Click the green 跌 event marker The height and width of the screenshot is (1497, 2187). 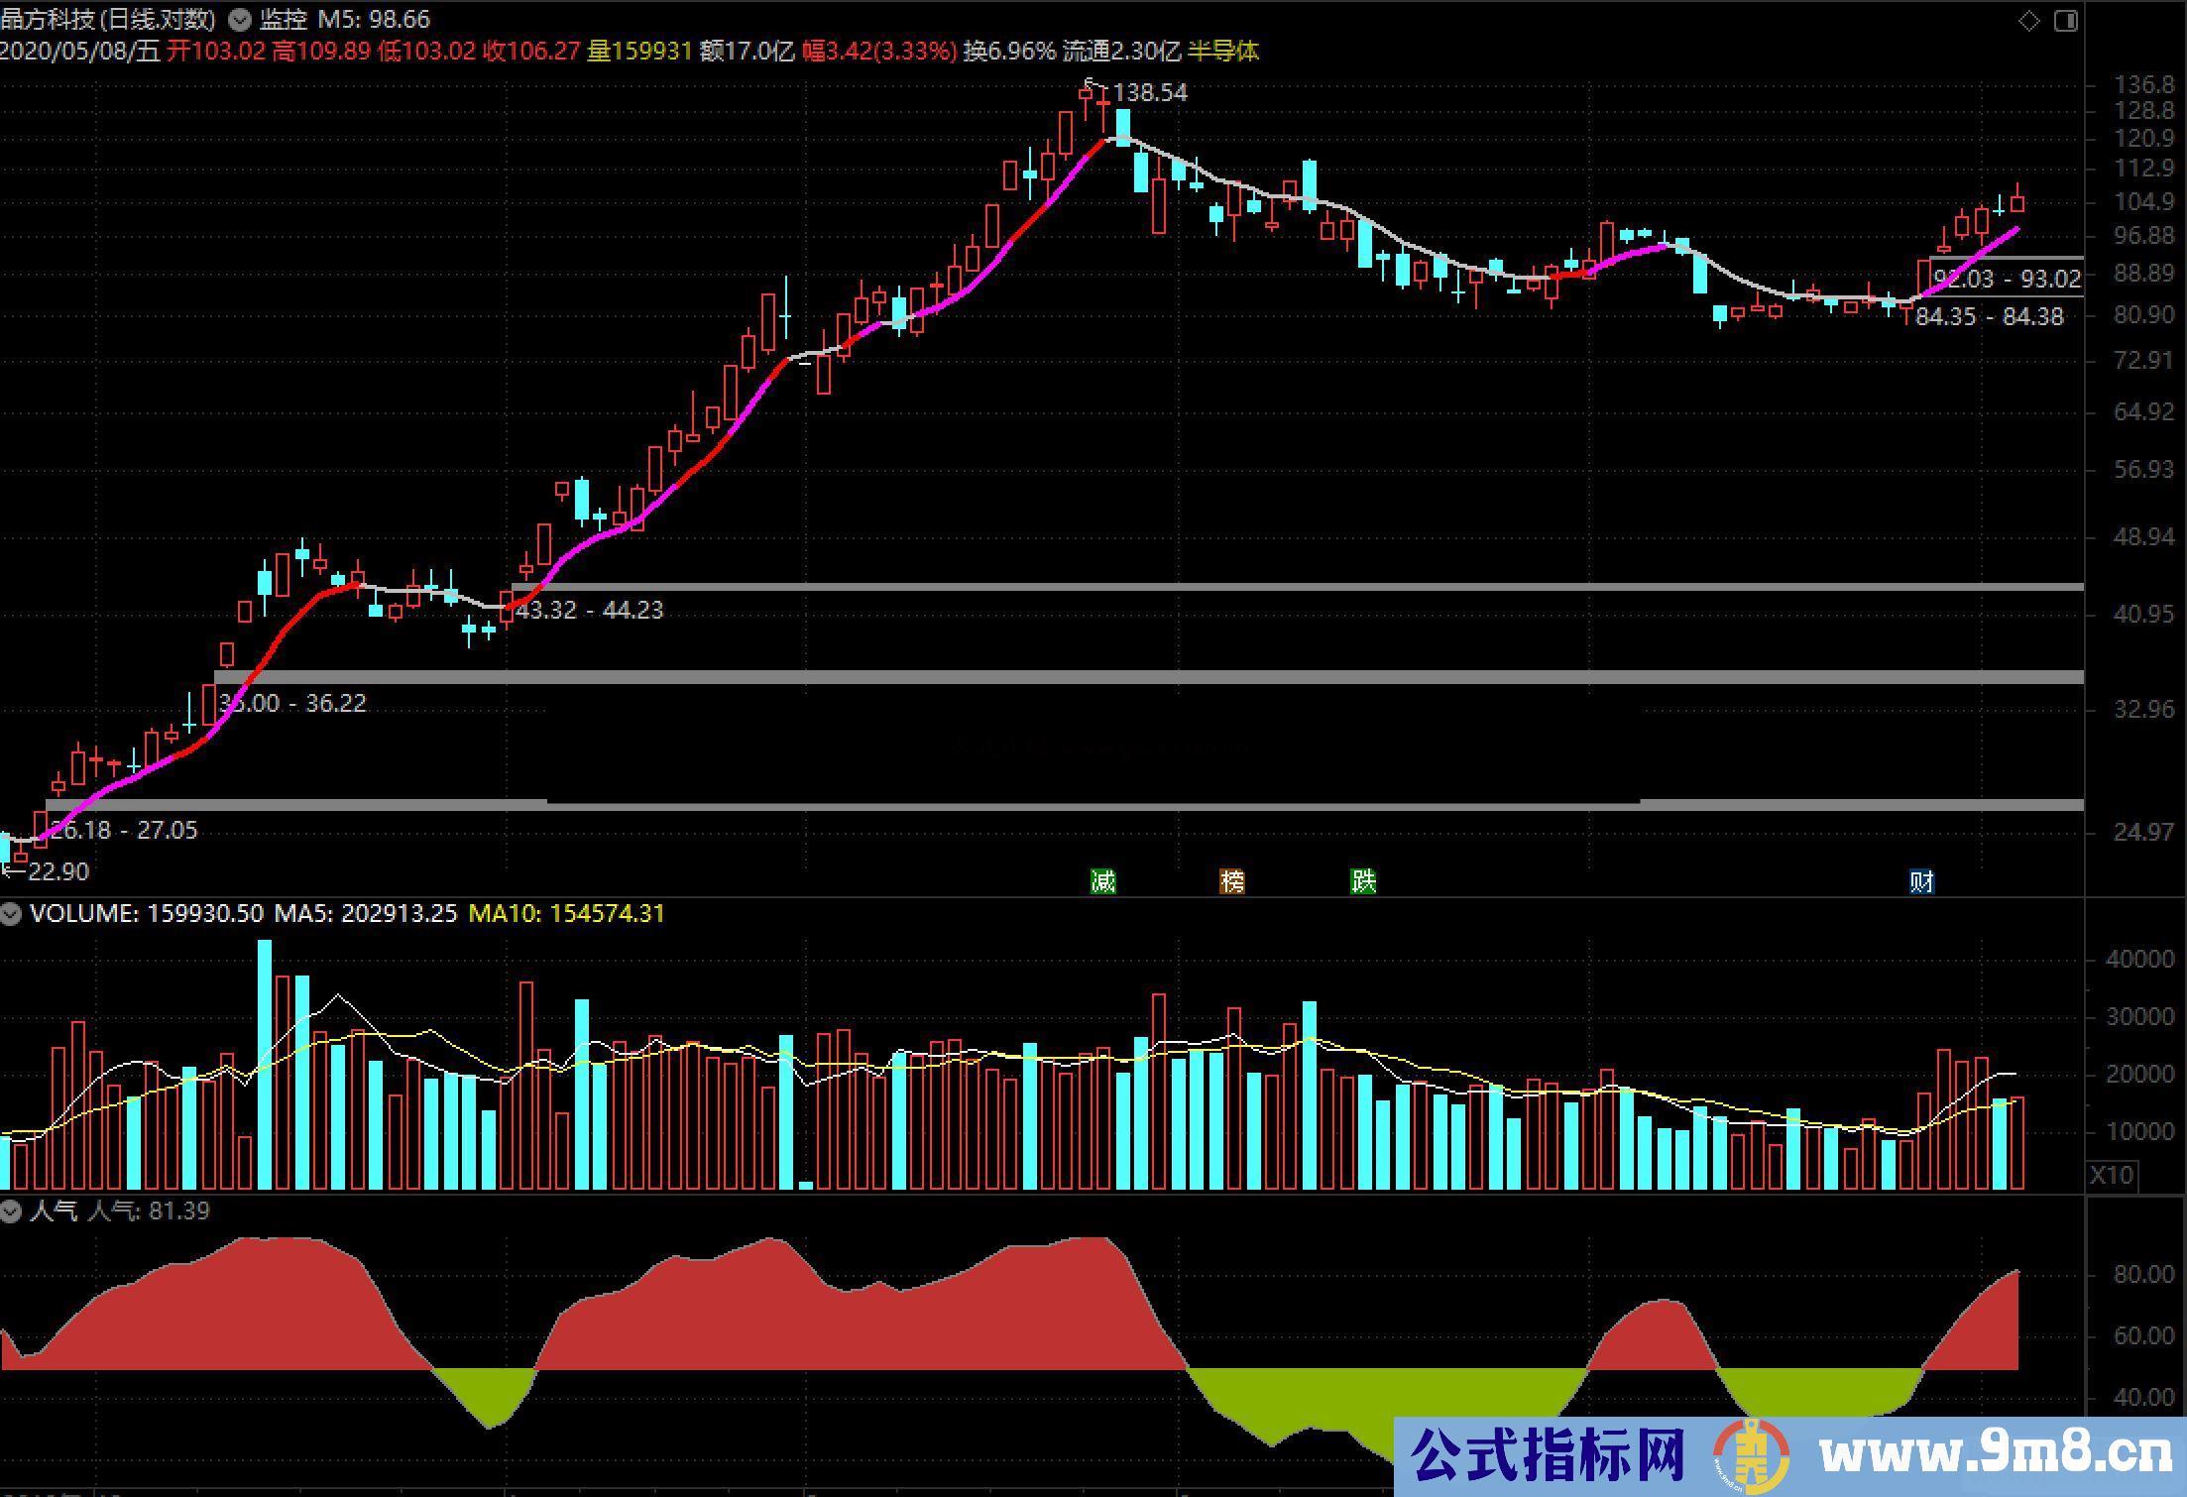pos(1363,881)
